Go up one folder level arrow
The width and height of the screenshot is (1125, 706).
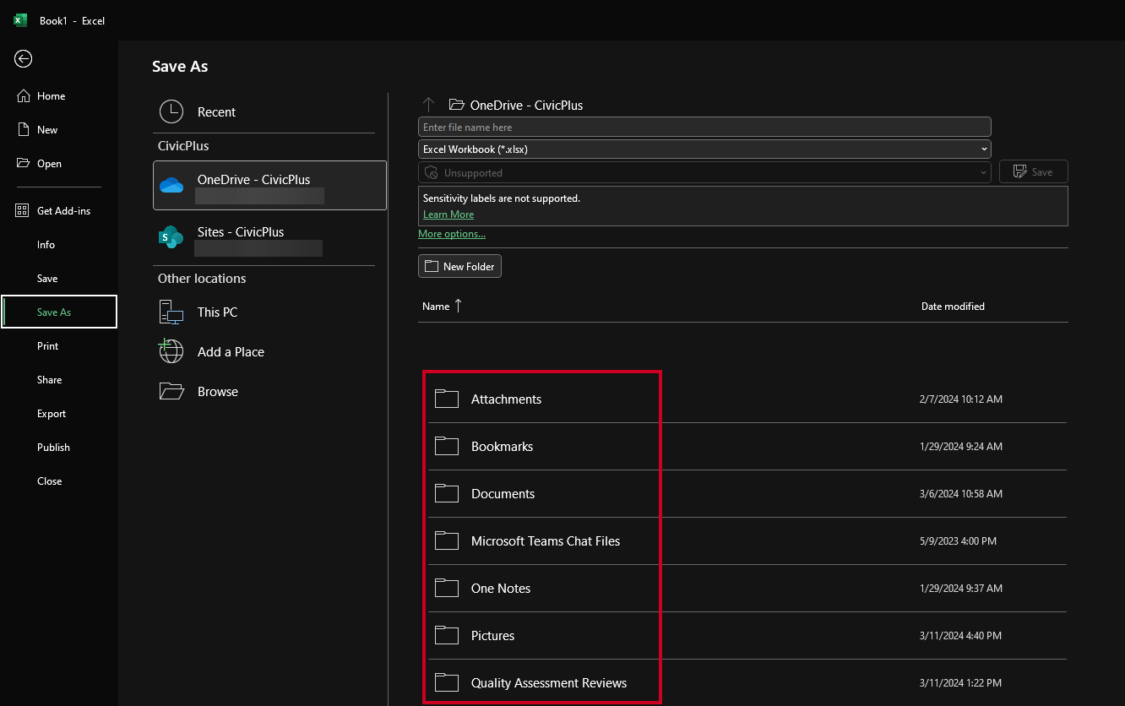pos(428,105)
